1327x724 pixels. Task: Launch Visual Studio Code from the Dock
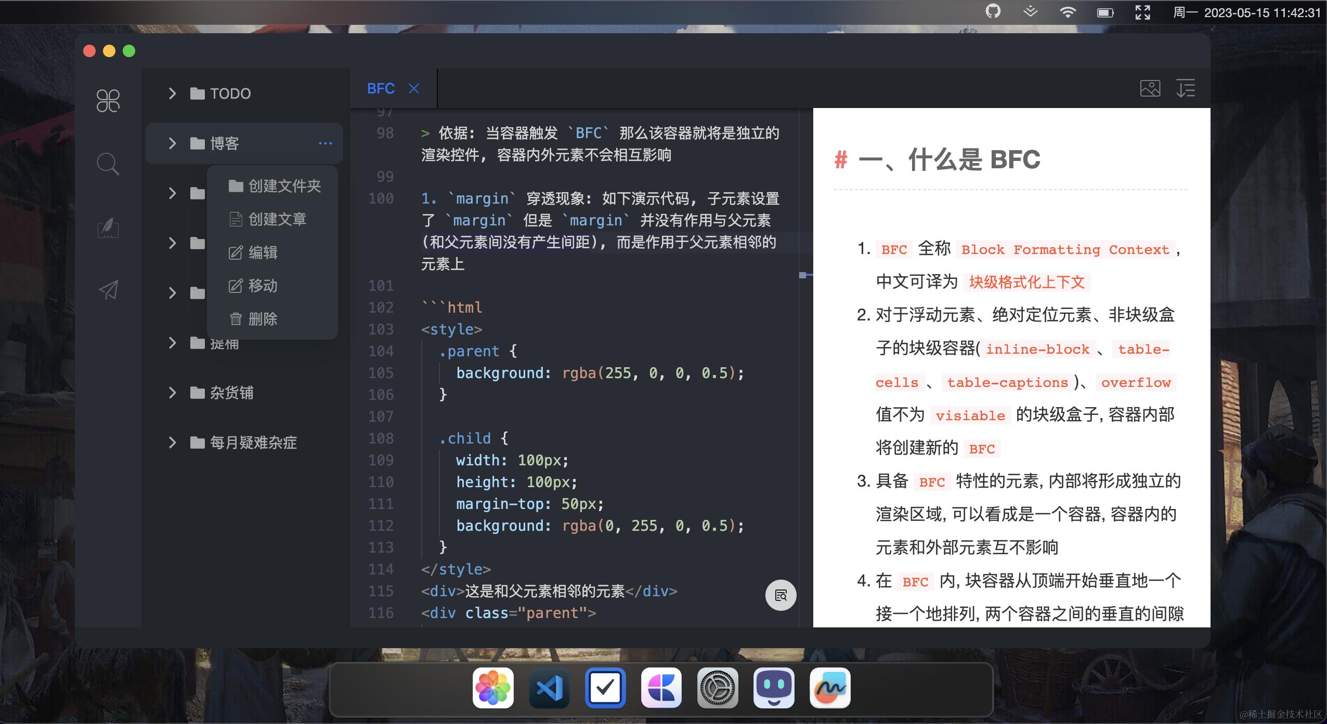click(549, 688)
